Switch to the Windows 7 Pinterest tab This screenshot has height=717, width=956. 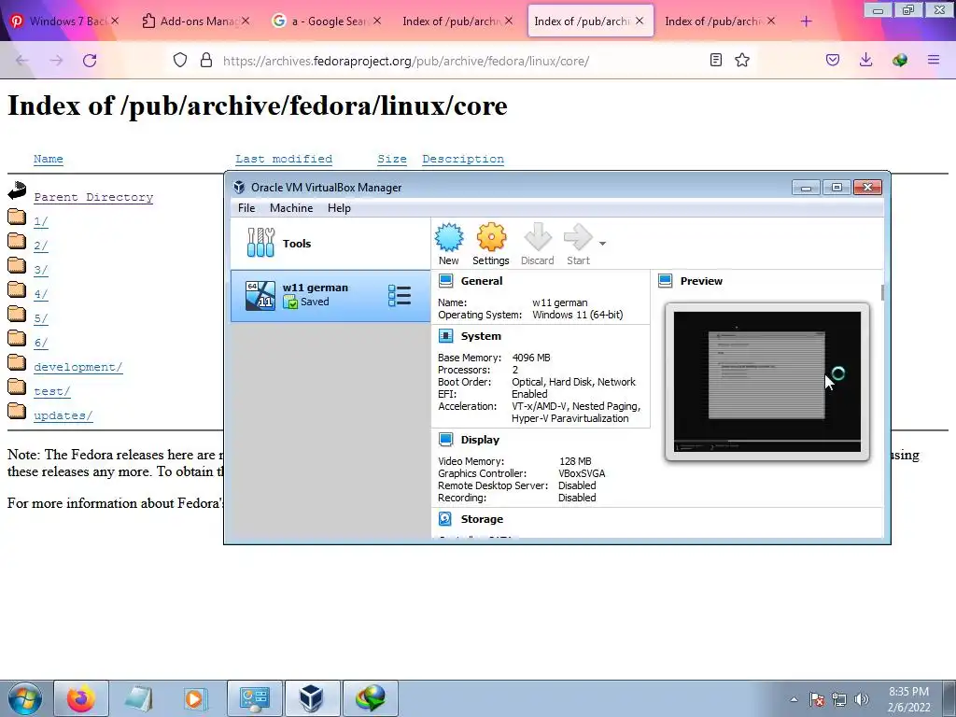click(x=64, y=21)
